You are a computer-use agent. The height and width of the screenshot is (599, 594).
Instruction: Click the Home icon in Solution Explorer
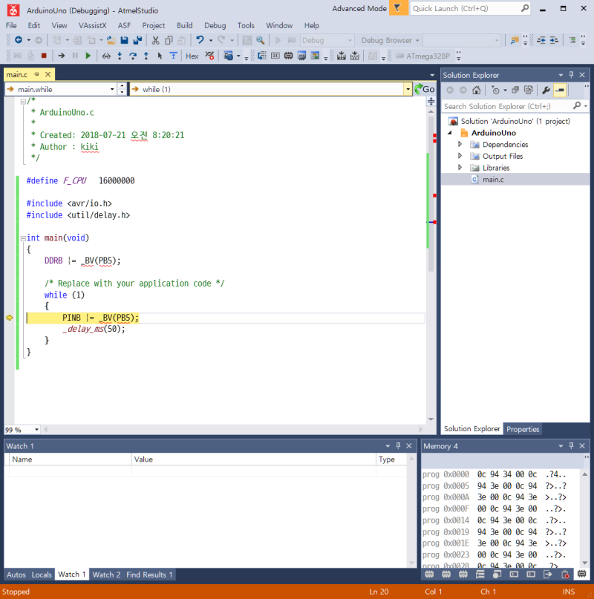click(476, 90)
